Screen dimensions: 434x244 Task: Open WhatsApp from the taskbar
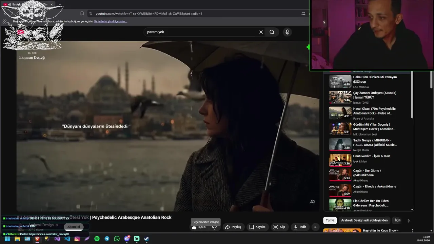117,239
